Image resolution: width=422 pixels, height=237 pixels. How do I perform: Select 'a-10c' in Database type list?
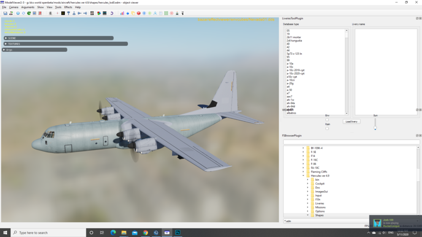click(290, 67)
